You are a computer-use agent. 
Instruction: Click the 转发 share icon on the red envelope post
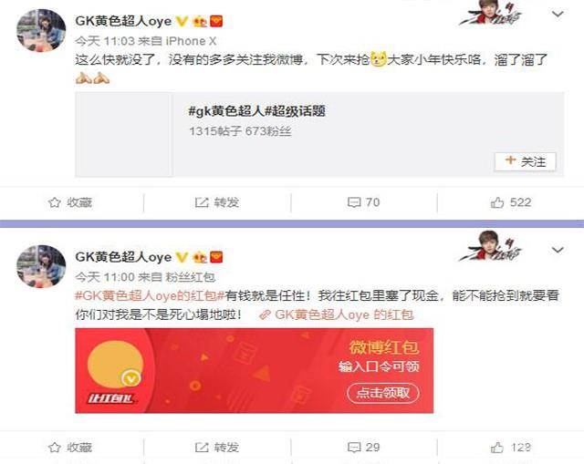pyautogui.click(x=202, y=447)
